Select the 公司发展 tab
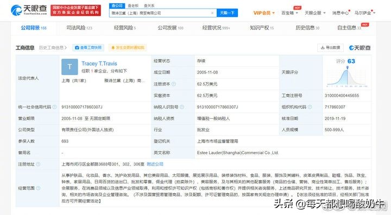The height and width of the screenshot is (215, 391). click(171, 28)
